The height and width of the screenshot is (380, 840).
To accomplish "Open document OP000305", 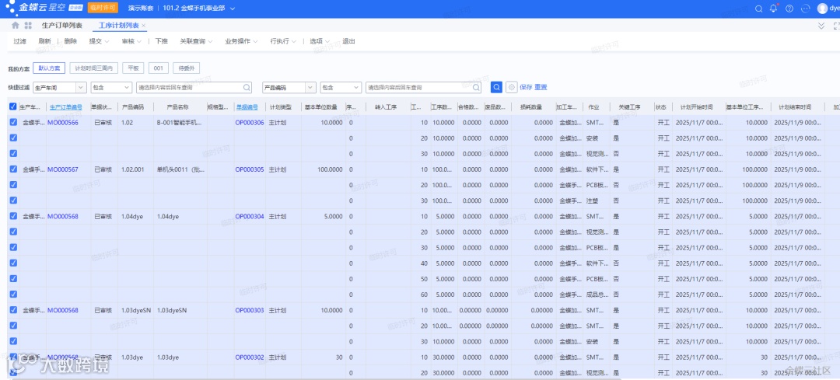I will coord(250,169).
